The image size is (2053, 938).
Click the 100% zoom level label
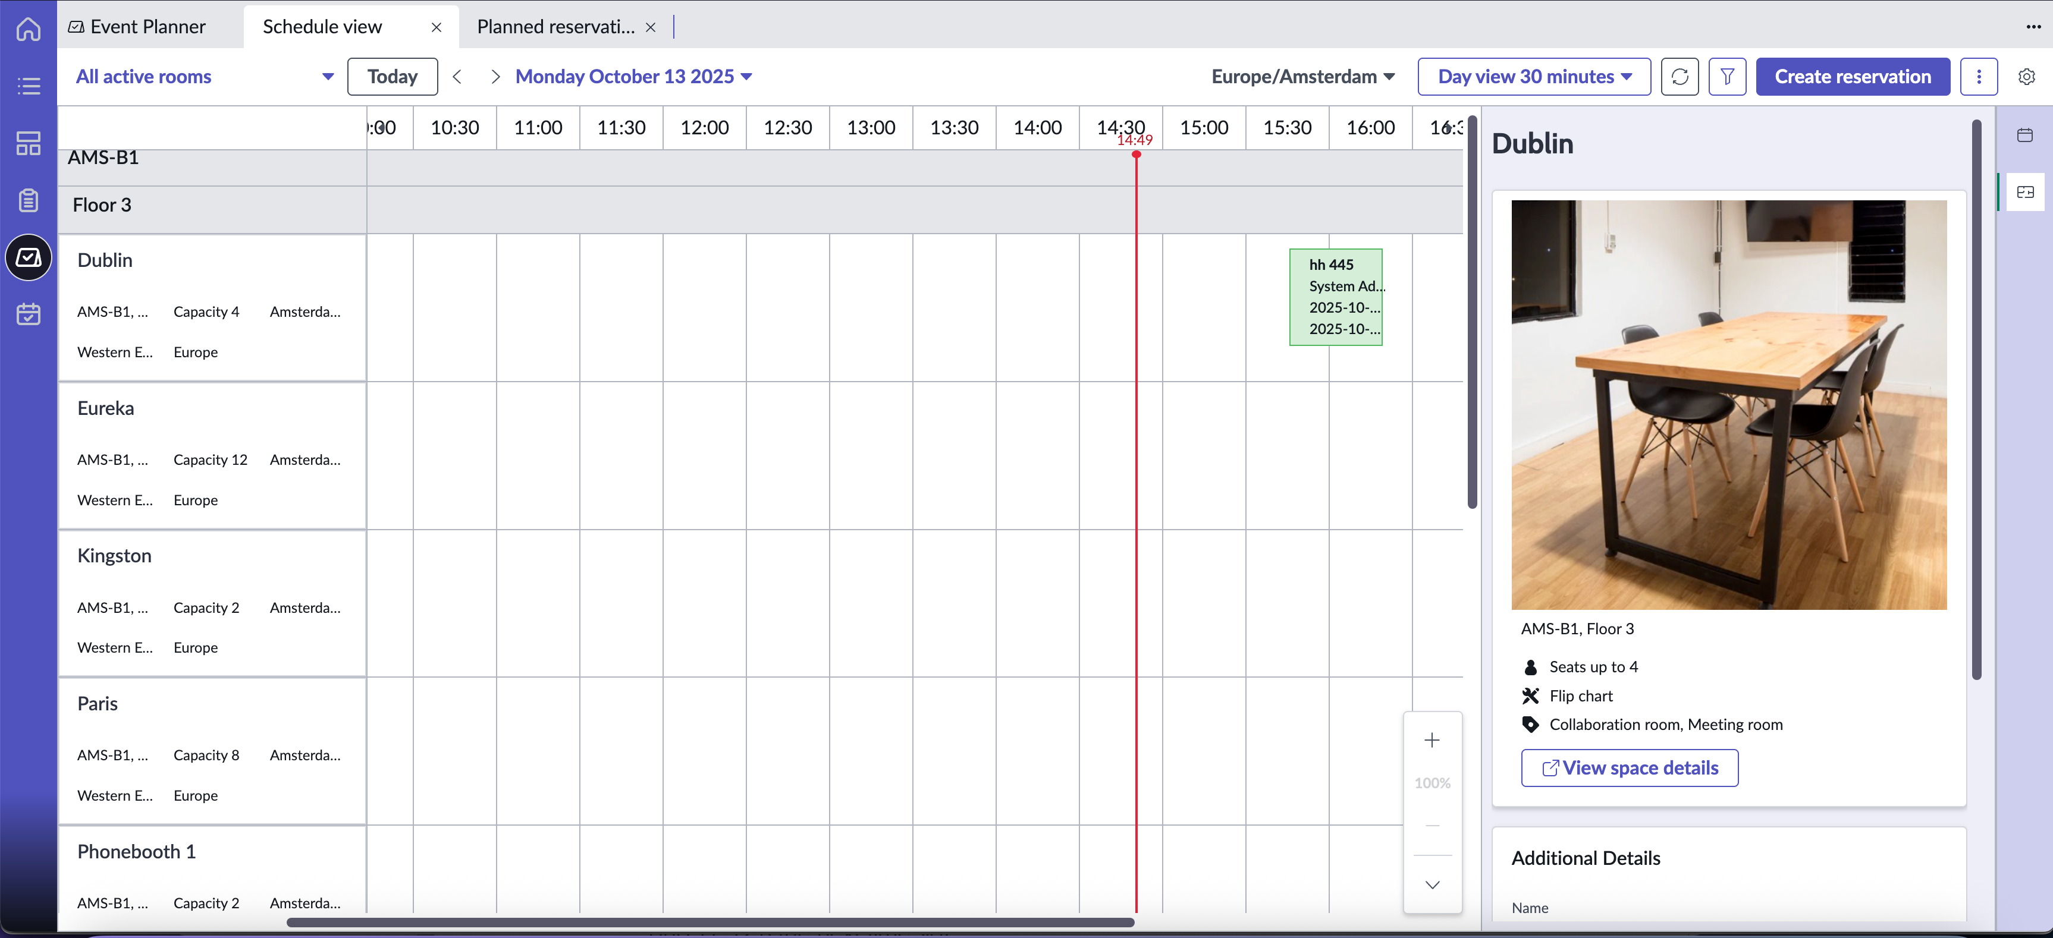[1432, 783]
